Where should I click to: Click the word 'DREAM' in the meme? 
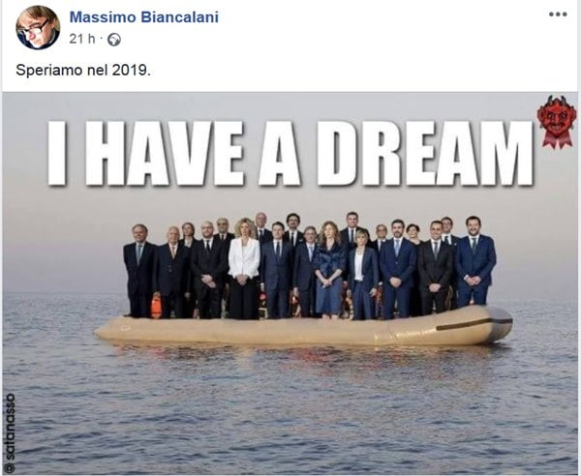[x=425, y=153]
